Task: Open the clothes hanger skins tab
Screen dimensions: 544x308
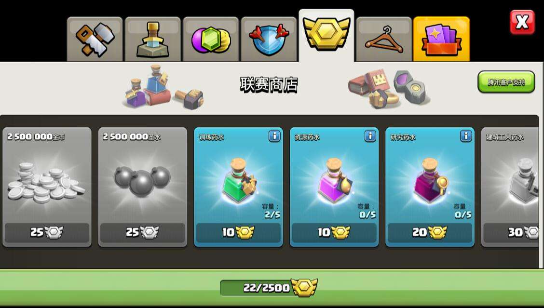Action: [384, 39]
